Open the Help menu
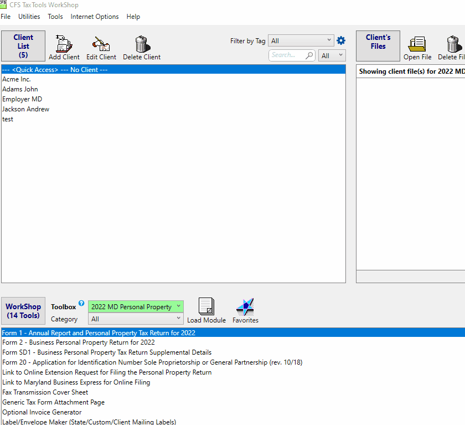Viewport: 465px width, 425px height. point(133,17)
